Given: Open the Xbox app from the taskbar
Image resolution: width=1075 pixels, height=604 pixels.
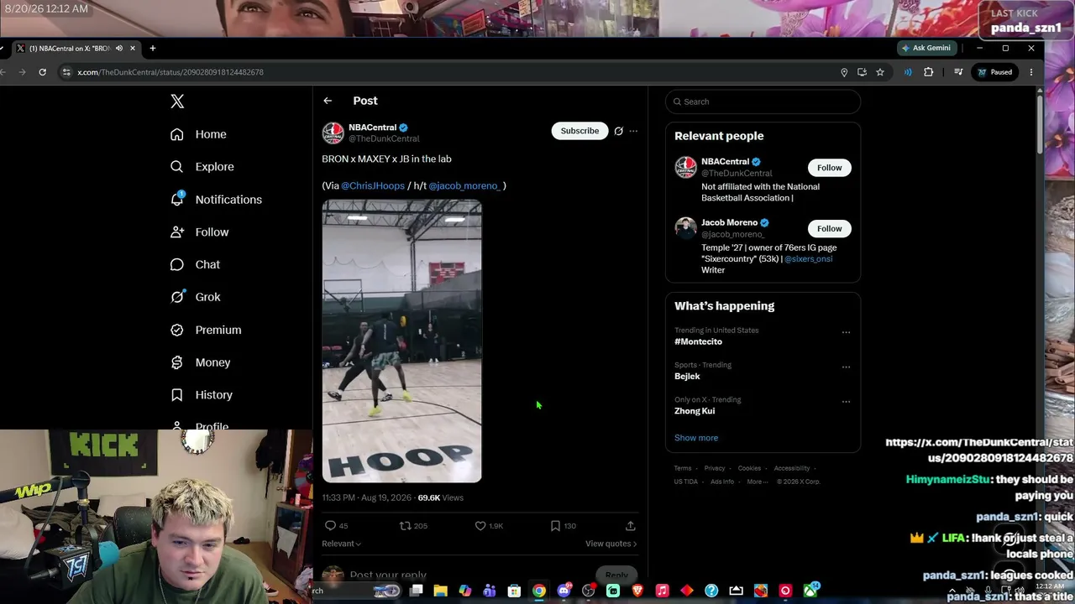Looking at the screenshot, I should [810, 591].
